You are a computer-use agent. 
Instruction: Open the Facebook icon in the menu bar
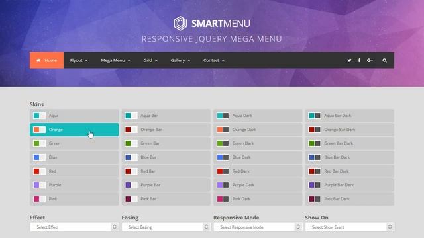tap(359, 60)
